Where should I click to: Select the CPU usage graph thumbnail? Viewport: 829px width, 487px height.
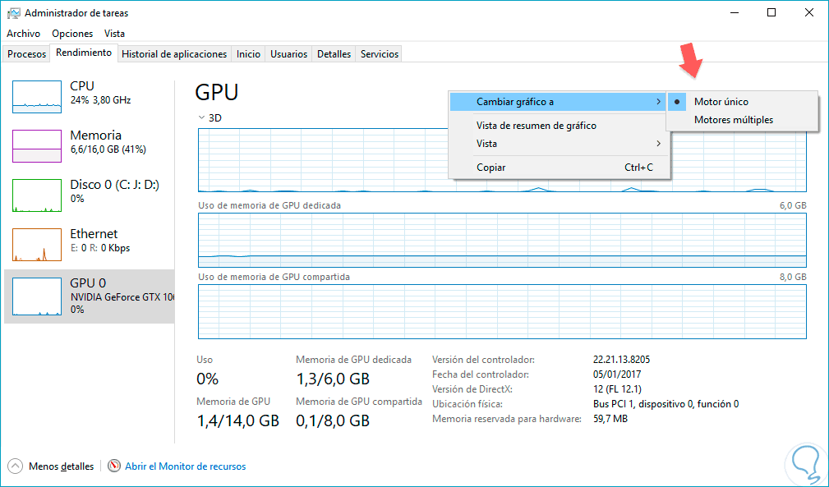pos(37,96)
